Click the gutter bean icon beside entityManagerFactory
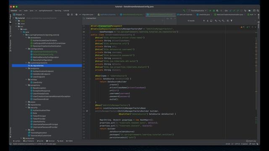 pos(87,111)
